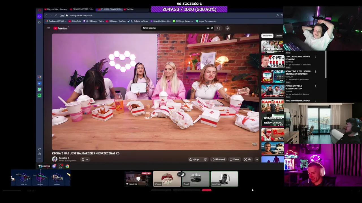Switch to 'Najgorsi Polscy Kierowcy' tab

pyautogui.click(x=55, y=9)
